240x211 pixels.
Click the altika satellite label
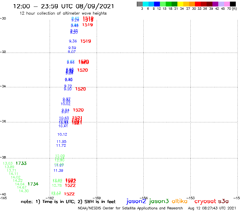[180, 201]
